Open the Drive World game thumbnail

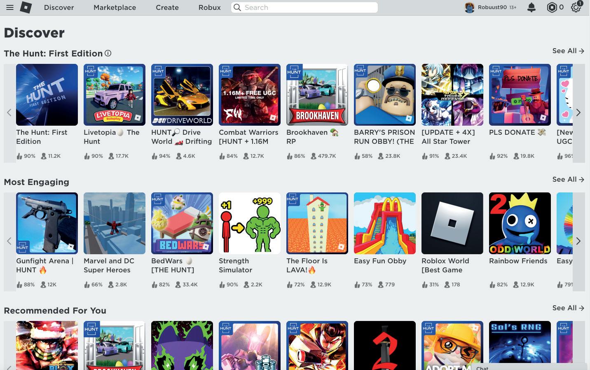182,95
